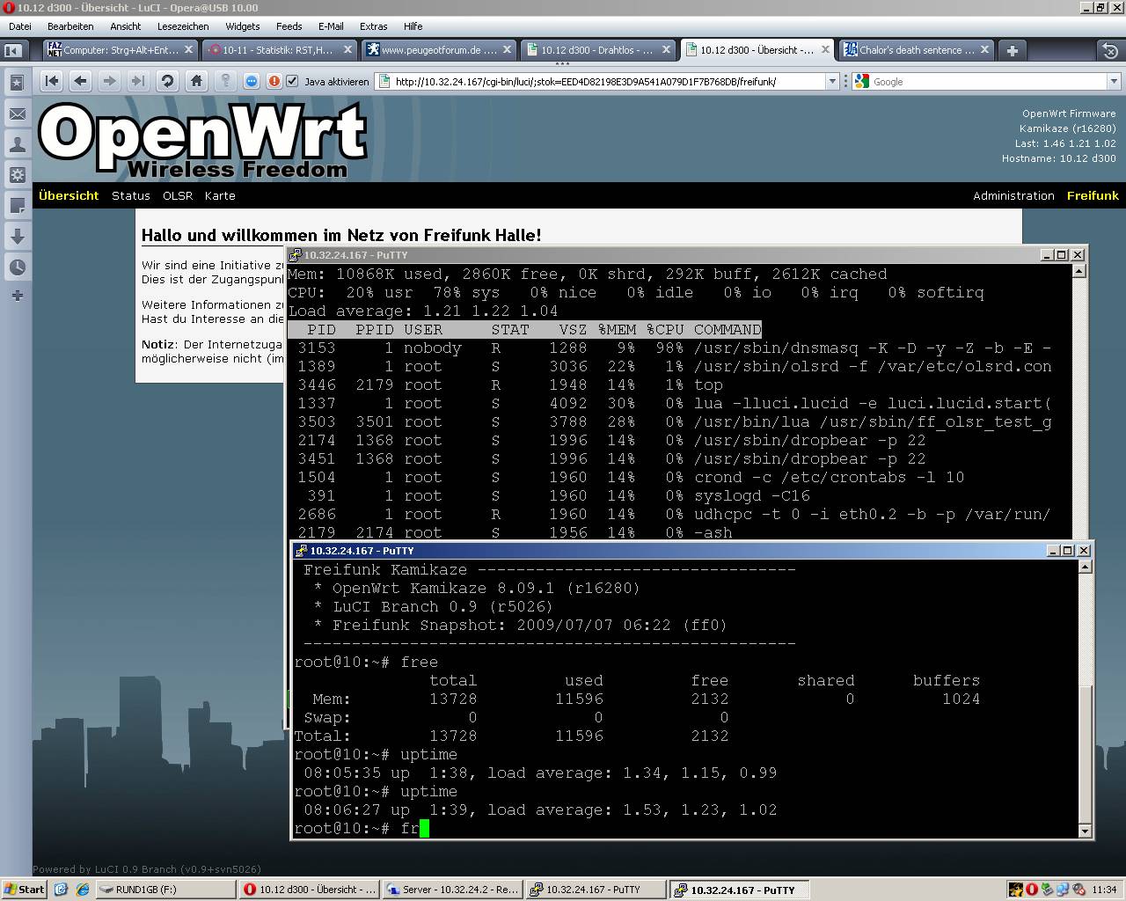Viewport: 1126px width, 901px height.
Task: Click scrollbar down arrow in lower PuTTY
Action: pyautogui.click(x=1084, y=831)
